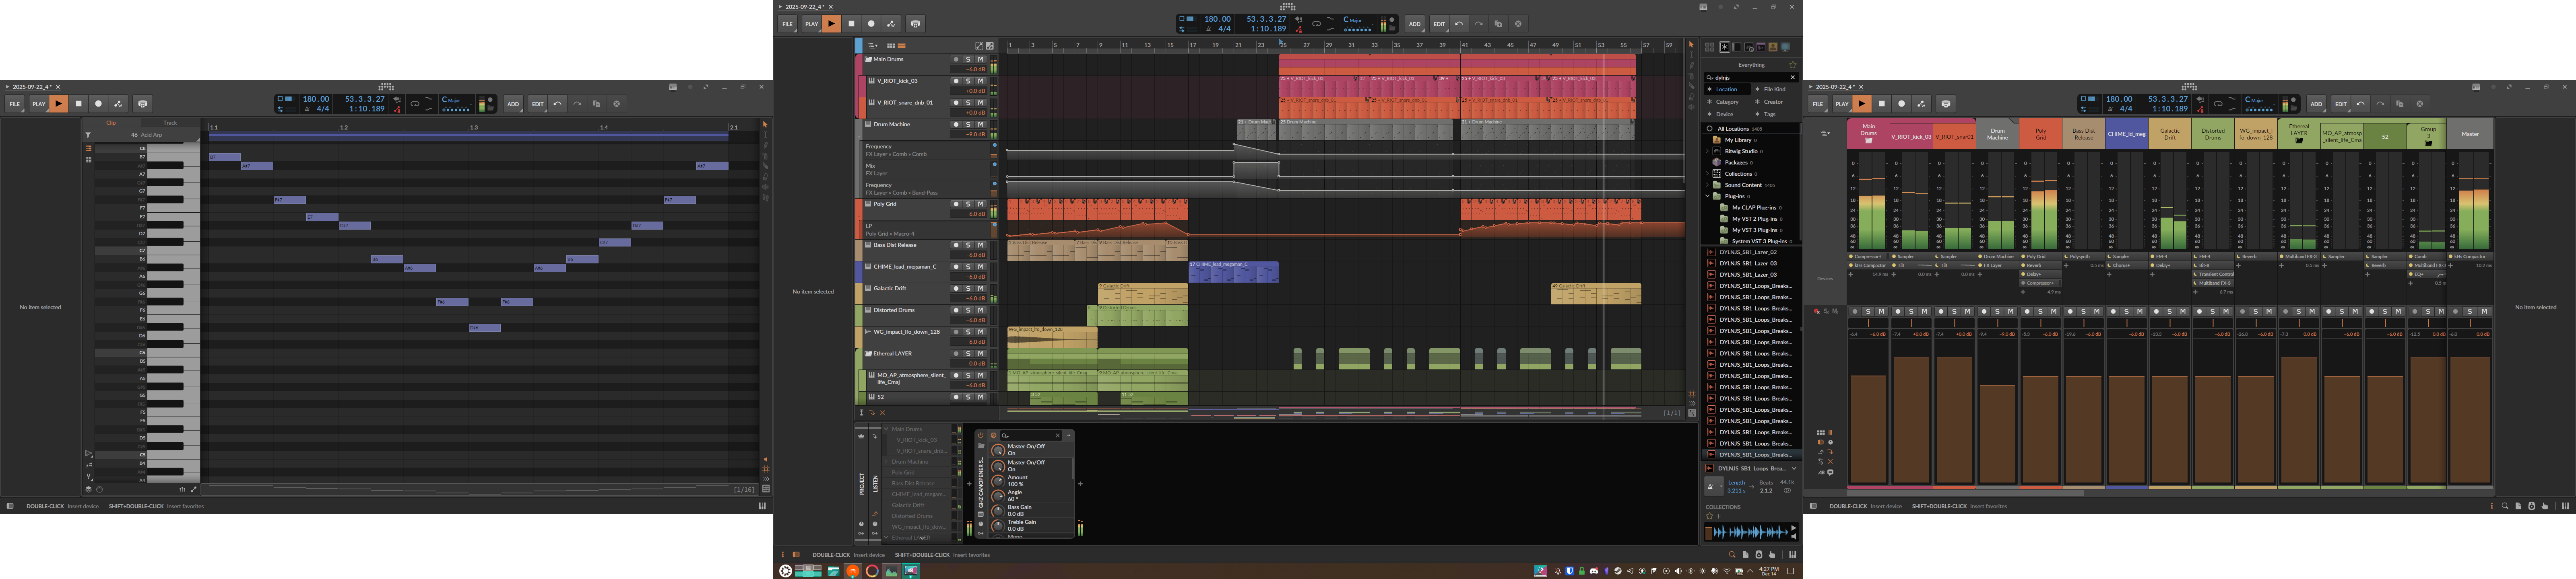This screenshot has width=2576, height=579.
Task: Arm record on the arranger Poly Grid track
Action: coord(956,203)
